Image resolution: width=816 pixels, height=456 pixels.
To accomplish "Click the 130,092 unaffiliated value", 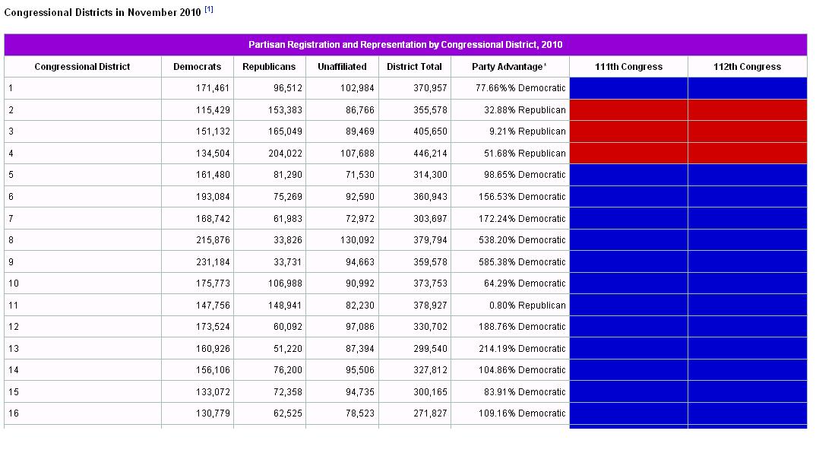I will click(357, 240).
